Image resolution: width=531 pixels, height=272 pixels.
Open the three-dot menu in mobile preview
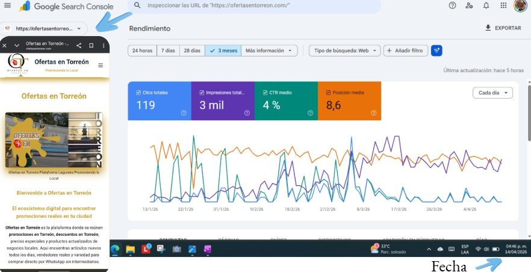tap(104, 45)
